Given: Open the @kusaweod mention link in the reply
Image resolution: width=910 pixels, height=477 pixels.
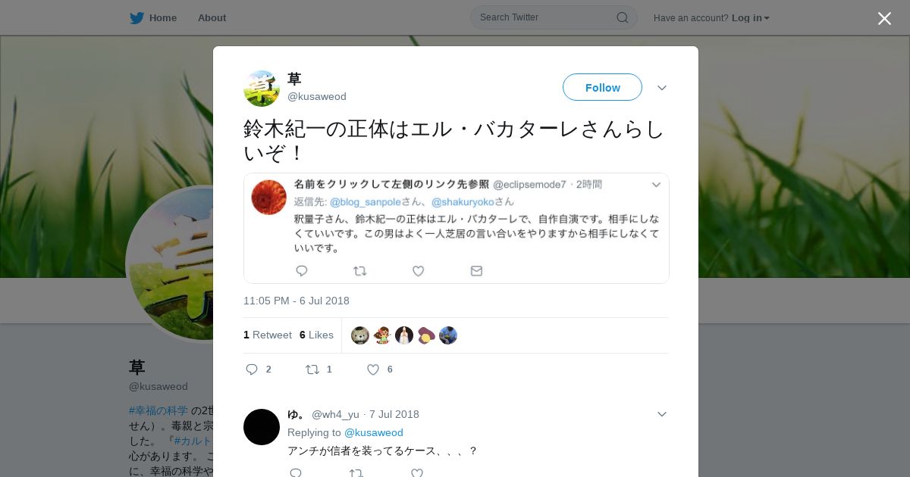Looking at the screenshot, I should [374, 432].
